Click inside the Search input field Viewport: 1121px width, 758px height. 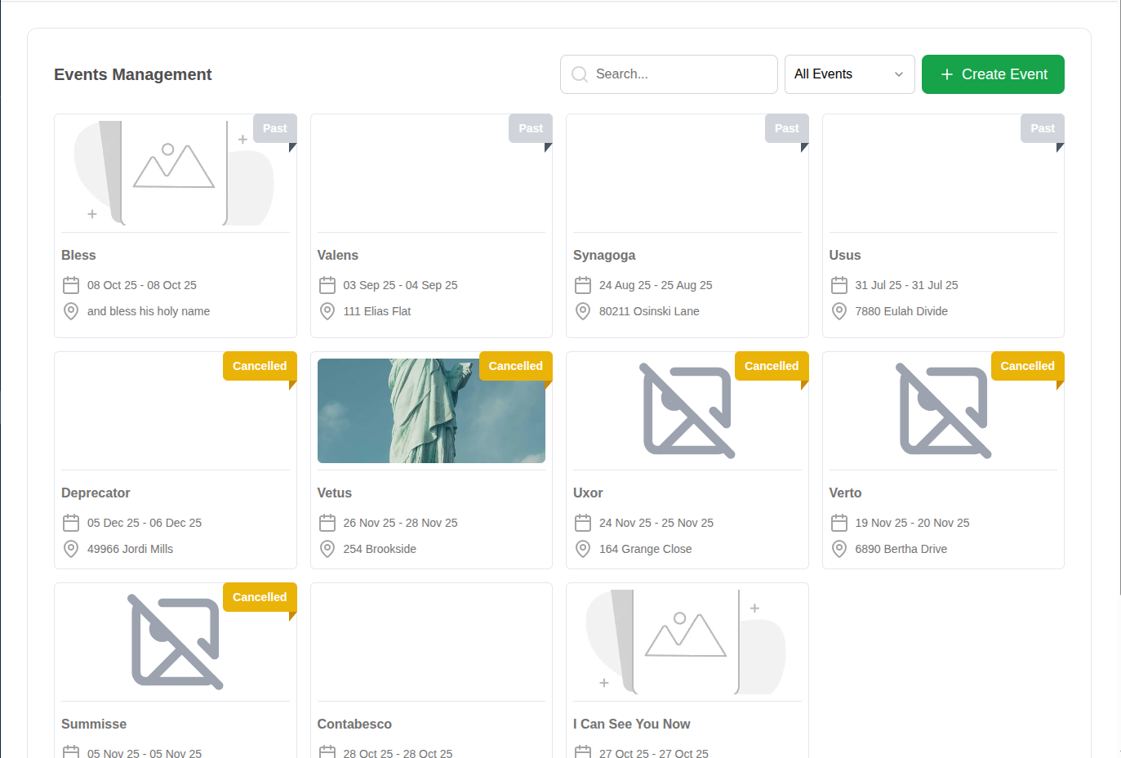[669, 74]
